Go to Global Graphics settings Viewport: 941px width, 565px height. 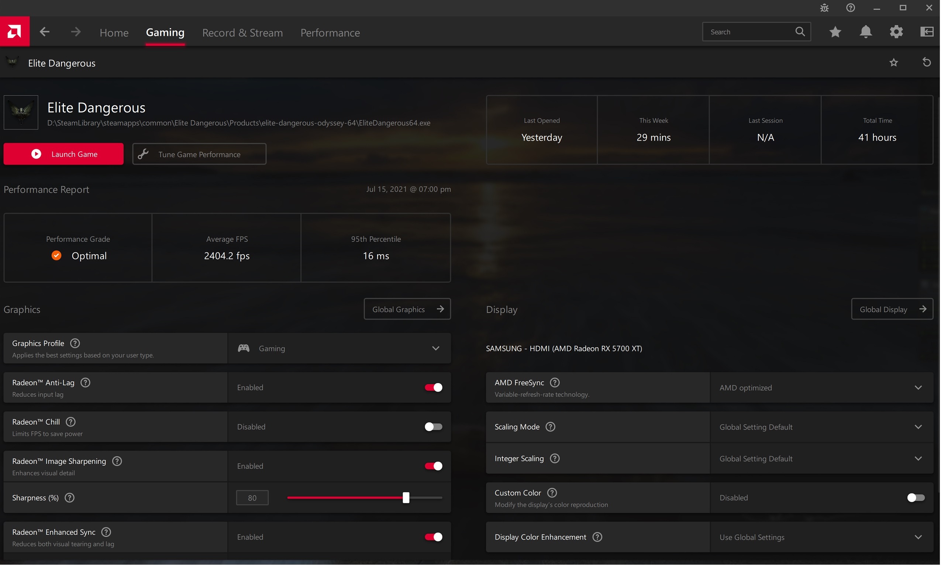[x=407, y=309]
